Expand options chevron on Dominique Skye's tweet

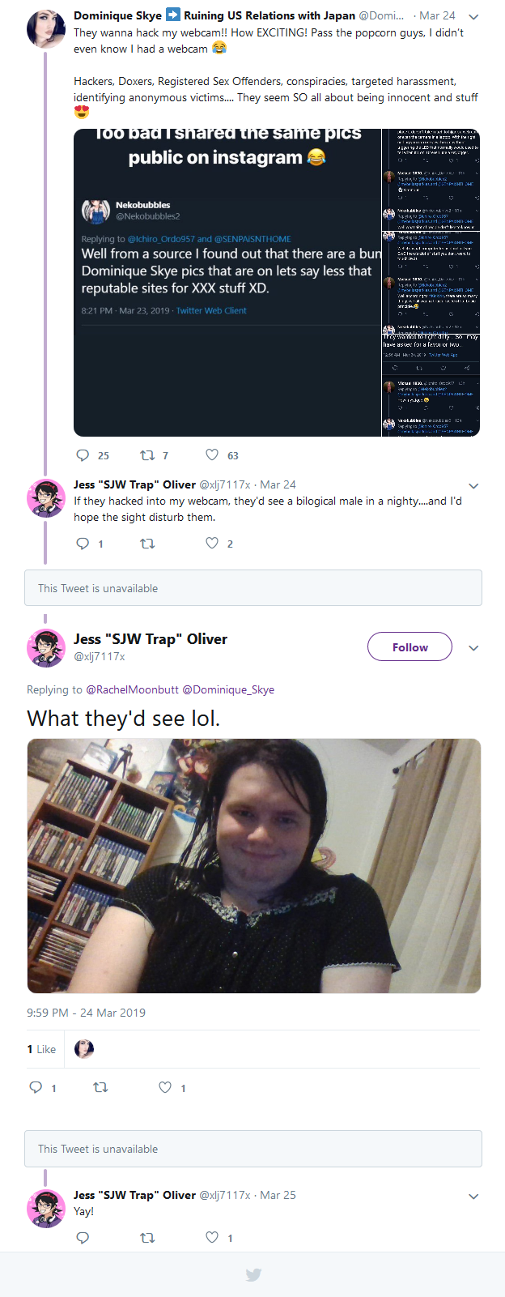pos(474,16)
